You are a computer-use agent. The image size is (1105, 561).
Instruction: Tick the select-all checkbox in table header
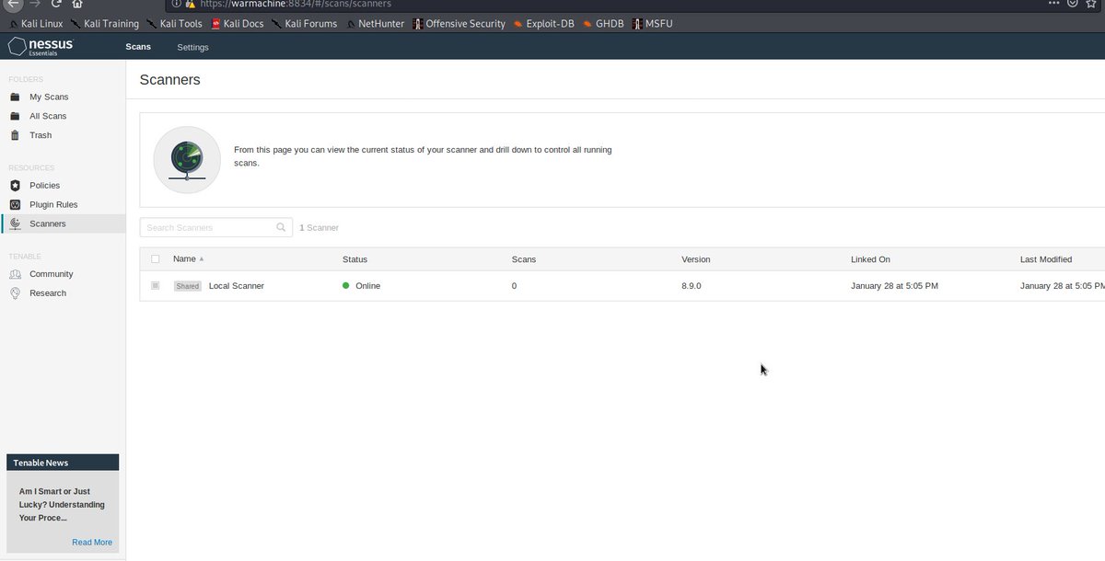155,259
